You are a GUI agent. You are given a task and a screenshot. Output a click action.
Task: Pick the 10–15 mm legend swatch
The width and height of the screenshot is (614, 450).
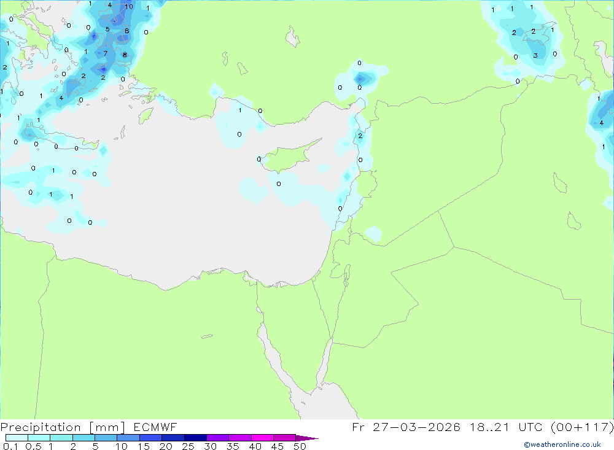(128, 438)
